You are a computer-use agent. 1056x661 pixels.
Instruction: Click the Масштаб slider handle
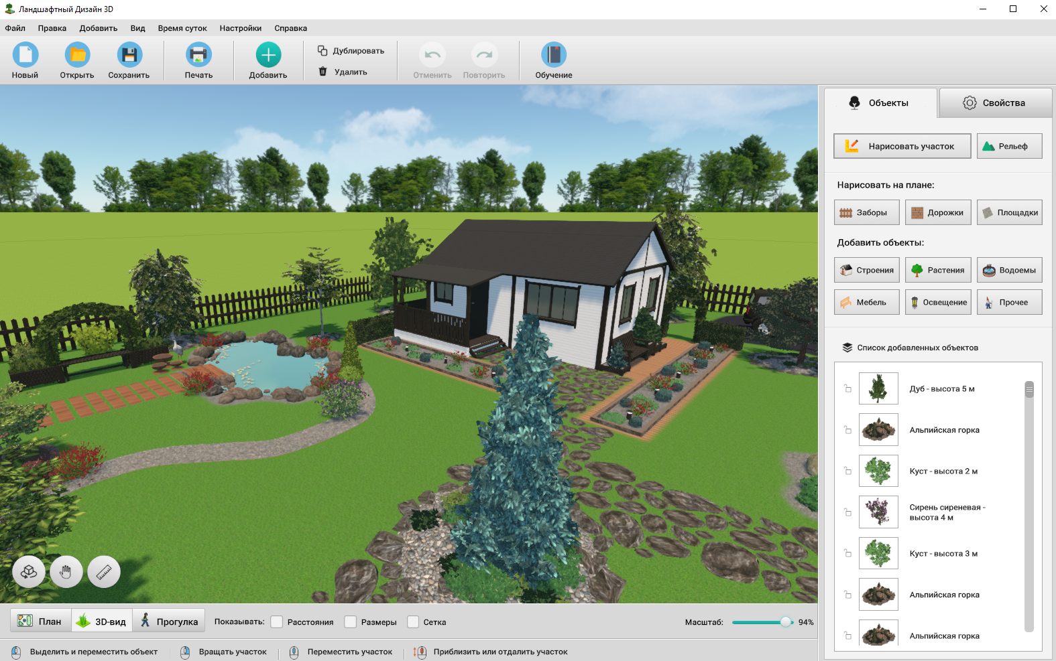(x=786, y=622)
